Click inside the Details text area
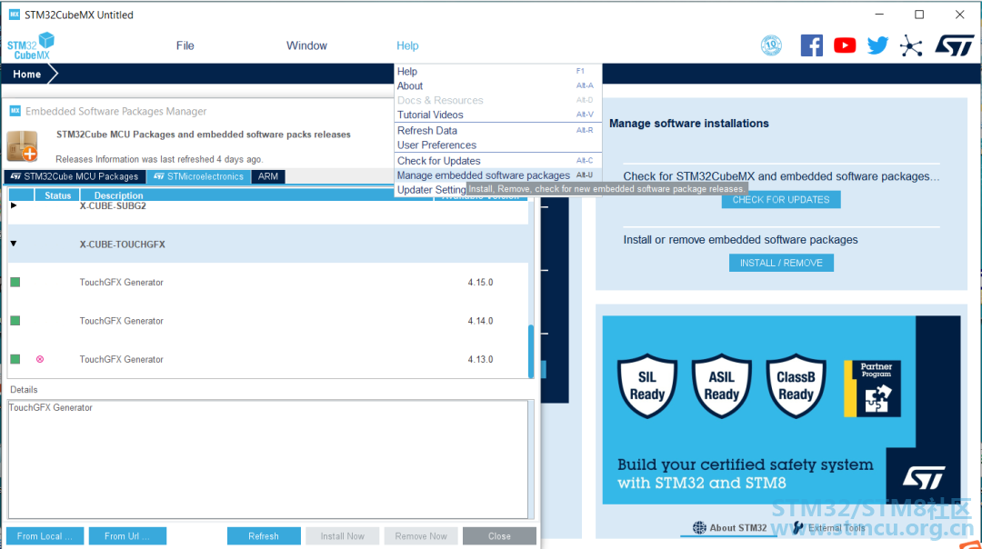The image size is (982, 549). click(x=267, y=460)
